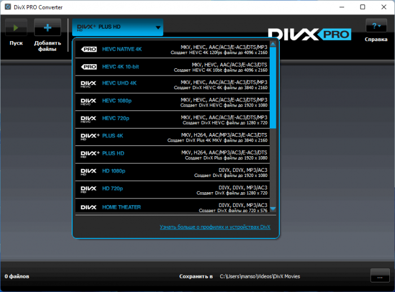395x292 pixels.
Task: Click the PRO badge beside HEVC 4K 10-bit
Action: click(89, 67)
